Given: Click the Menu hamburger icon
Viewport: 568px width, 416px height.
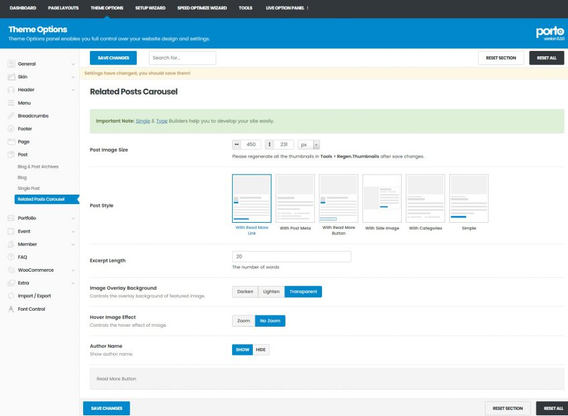Looking at the screenshot, I should (11, 103).
